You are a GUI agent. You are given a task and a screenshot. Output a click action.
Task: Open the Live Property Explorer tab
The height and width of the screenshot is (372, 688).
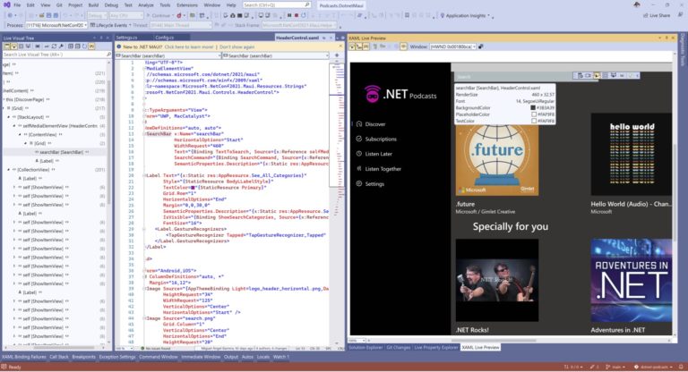[x=436, y=348]
